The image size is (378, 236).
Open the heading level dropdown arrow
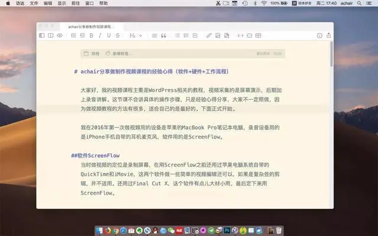[x=141, y=35]
